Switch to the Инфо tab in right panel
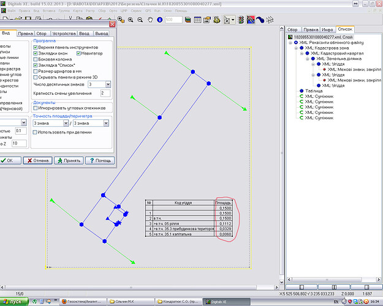 (327, 29)
